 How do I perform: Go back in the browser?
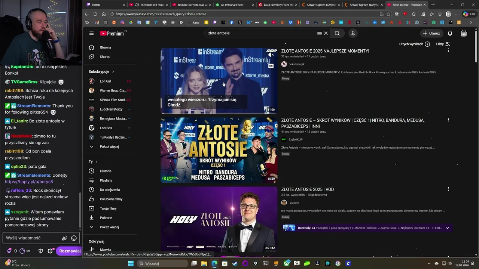coord(87,14)
